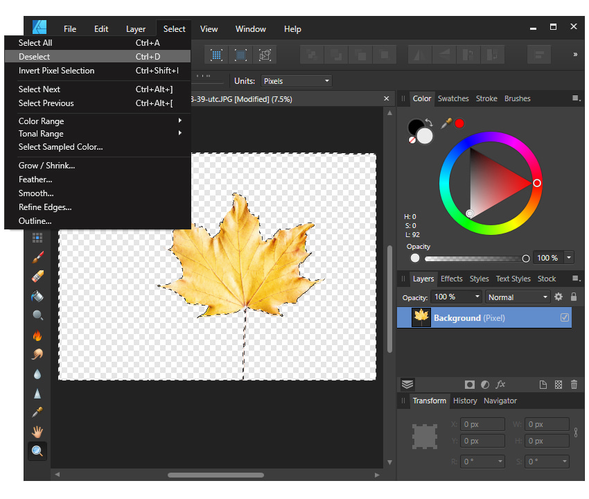The height and width of the screenshot is (499, 589).
Task: Open the layer Opacity dropdown showing 100%
Action: (x=456, y=297)
